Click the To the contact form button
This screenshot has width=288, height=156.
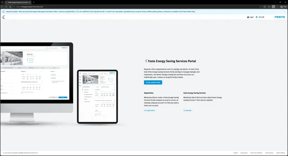153,82
